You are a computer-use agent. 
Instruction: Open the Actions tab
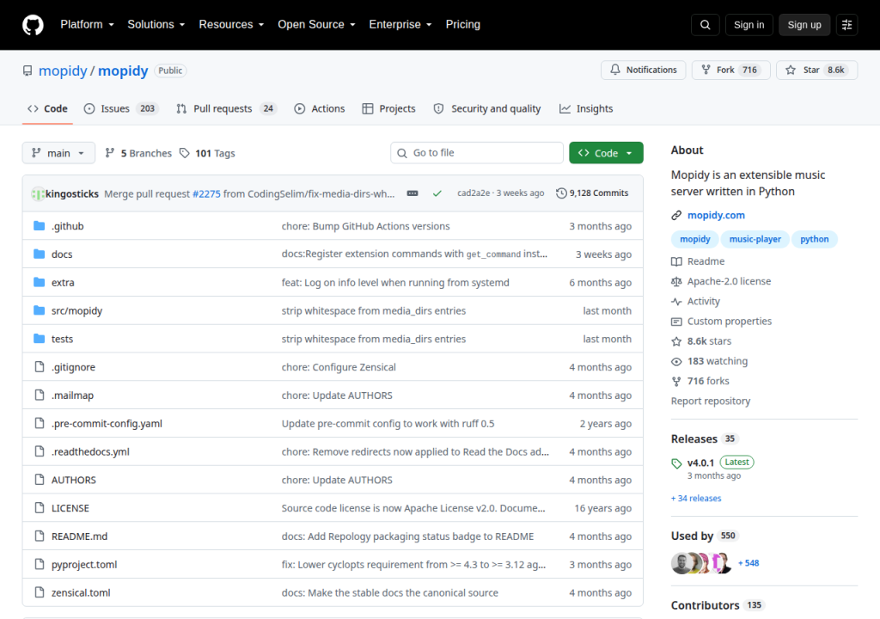tap(320, 108)
